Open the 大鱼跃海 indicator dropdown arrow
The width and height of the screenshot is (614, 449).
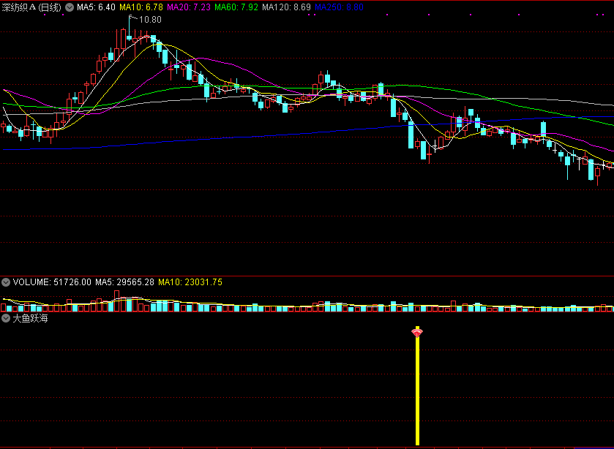5,318
